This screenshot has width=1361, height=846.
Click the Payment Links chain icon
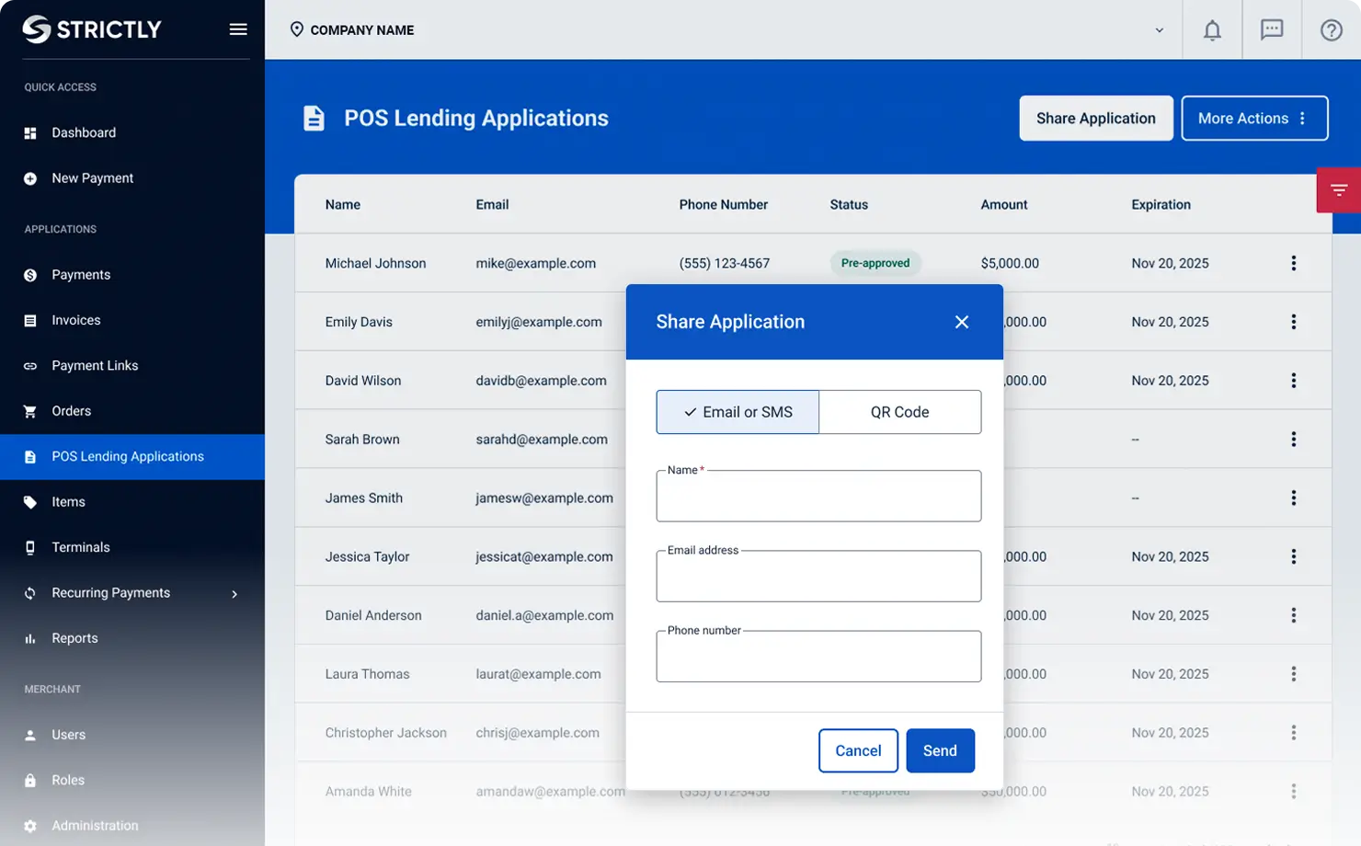click(30, 366)
